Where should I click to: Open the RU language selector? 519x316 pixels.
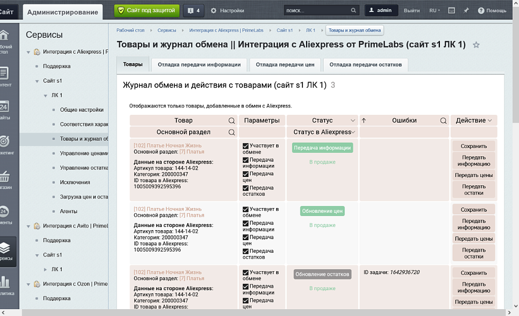pos(434,11)
